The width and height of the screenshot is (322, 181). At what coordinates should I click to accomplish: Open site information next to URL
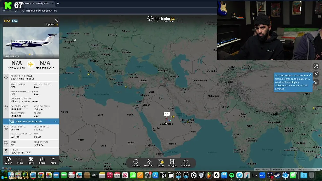(x=23, y=11)
